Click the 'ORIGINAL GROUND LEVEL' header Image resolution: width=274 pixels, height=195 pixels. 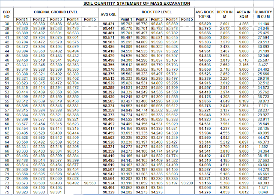click(x=56, y=12)
